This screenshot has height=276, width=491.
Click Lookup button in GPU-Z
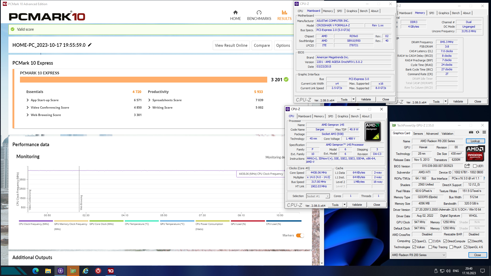pos(475,141)
